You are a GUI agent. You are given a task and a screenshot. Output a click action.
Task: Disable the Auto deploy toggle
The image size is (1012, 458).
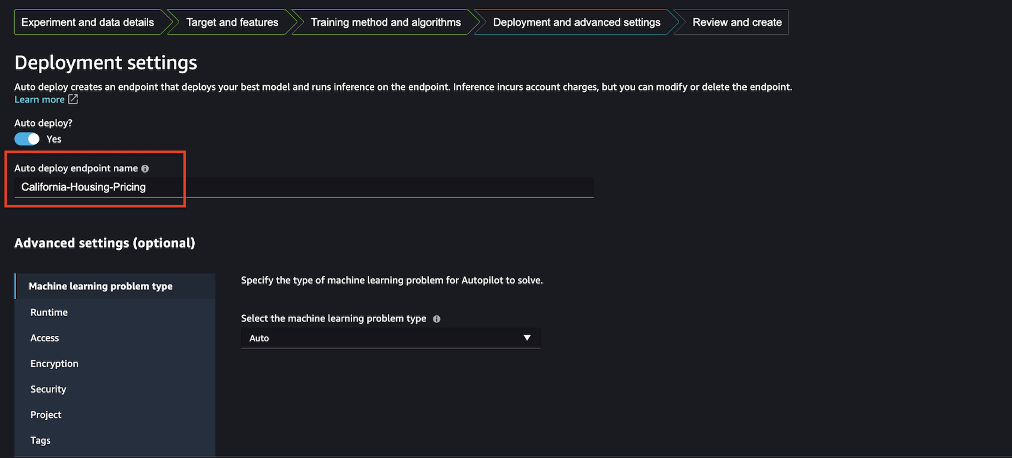tap(27, 139)
